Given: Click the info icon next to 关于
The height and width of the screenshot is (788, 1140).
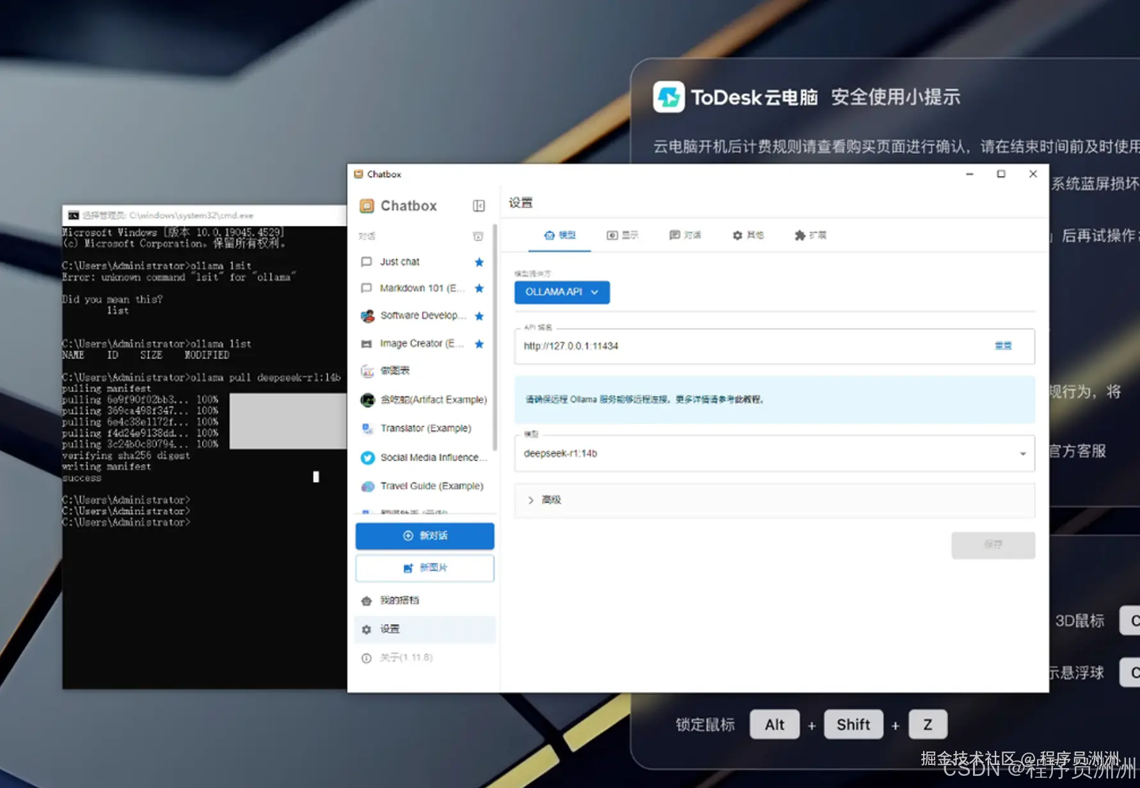Looking at the screenshot, I should pyautogui.click(x=367, y=658).
